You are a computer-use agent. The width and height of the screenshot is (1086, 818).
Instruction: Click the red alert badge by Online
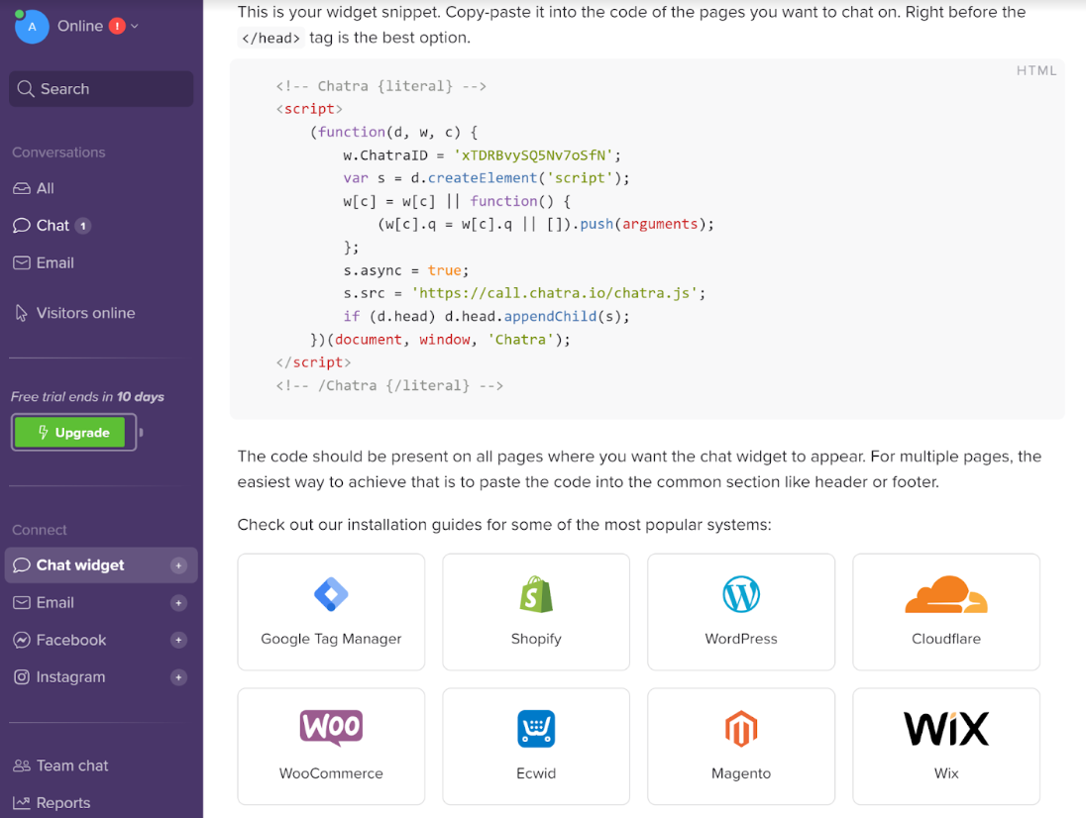pyautogui.click(x=117, y=27)
